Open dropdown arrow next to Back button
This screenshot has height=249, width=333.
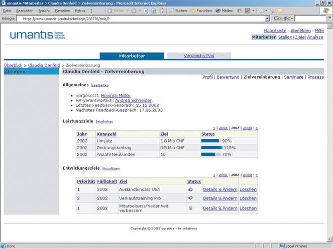pos(128,11)
